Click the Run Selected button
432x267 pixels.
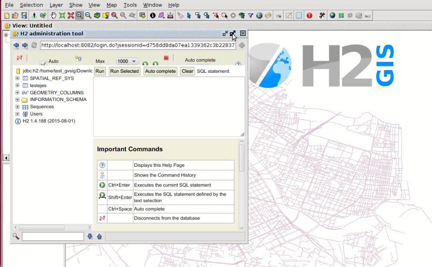pyautogui.click(x=124, y=71)
